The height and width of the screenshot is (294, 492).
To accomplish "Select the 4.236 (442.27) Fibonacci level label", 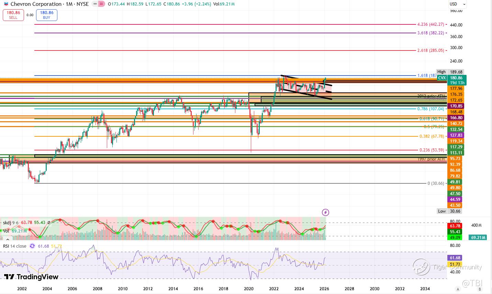I will pos(431,25).
